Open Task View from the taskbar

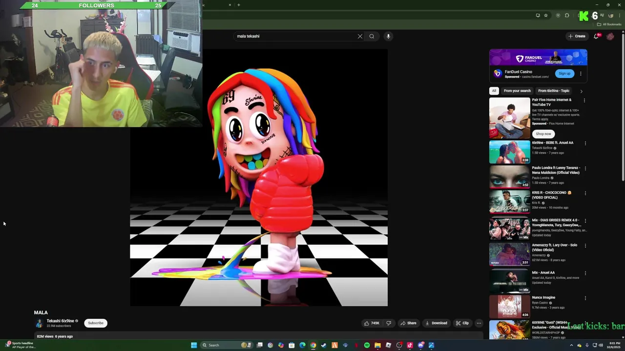click(259, 345)
